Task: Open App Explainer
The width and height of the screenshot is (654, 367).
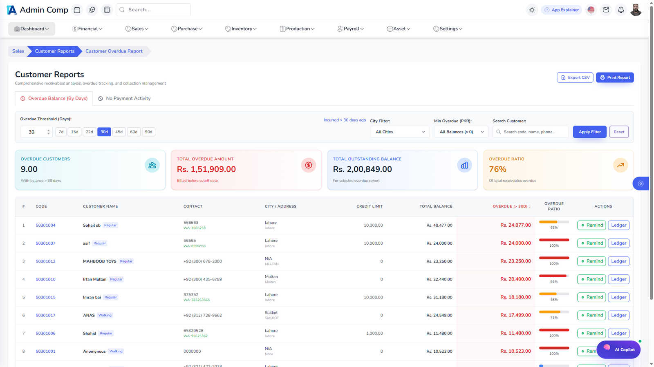Action: 562,10
